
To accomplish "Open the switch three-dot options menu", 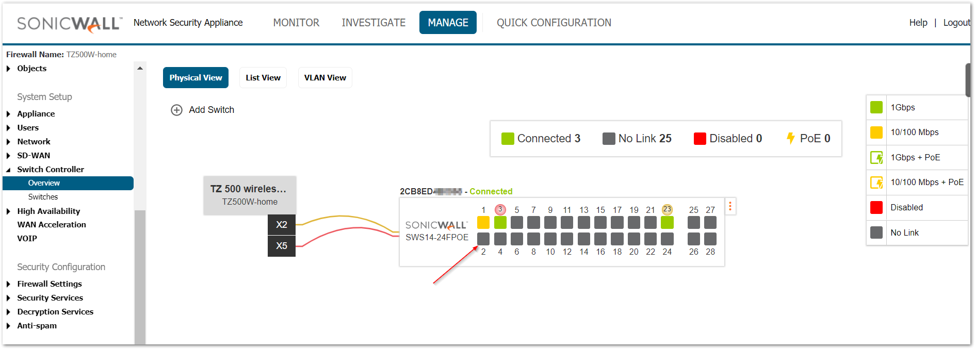I will pos(730,207).
